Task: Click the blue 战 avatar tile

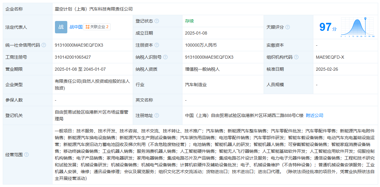Action: (x=61, y=27)
